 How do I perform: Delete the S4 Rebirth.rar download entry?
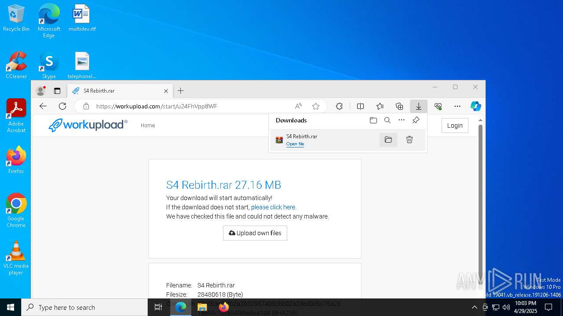[409, 140]
